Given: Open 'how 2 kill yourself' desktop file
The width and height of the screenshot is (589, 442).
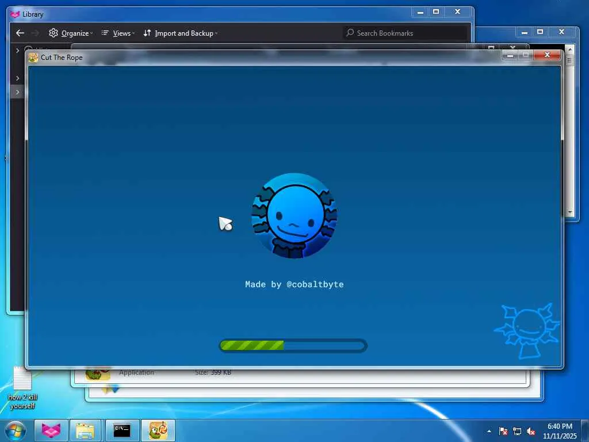Looking at the screenshot, I should coord(22,388).
